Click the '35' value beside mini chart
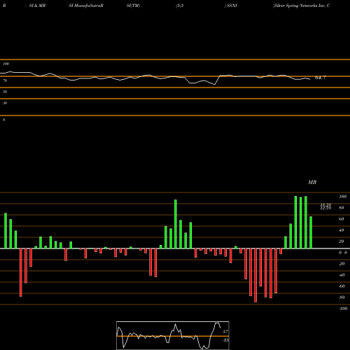The height and width of the screenshot is (350, 350). tap(225, 340)
